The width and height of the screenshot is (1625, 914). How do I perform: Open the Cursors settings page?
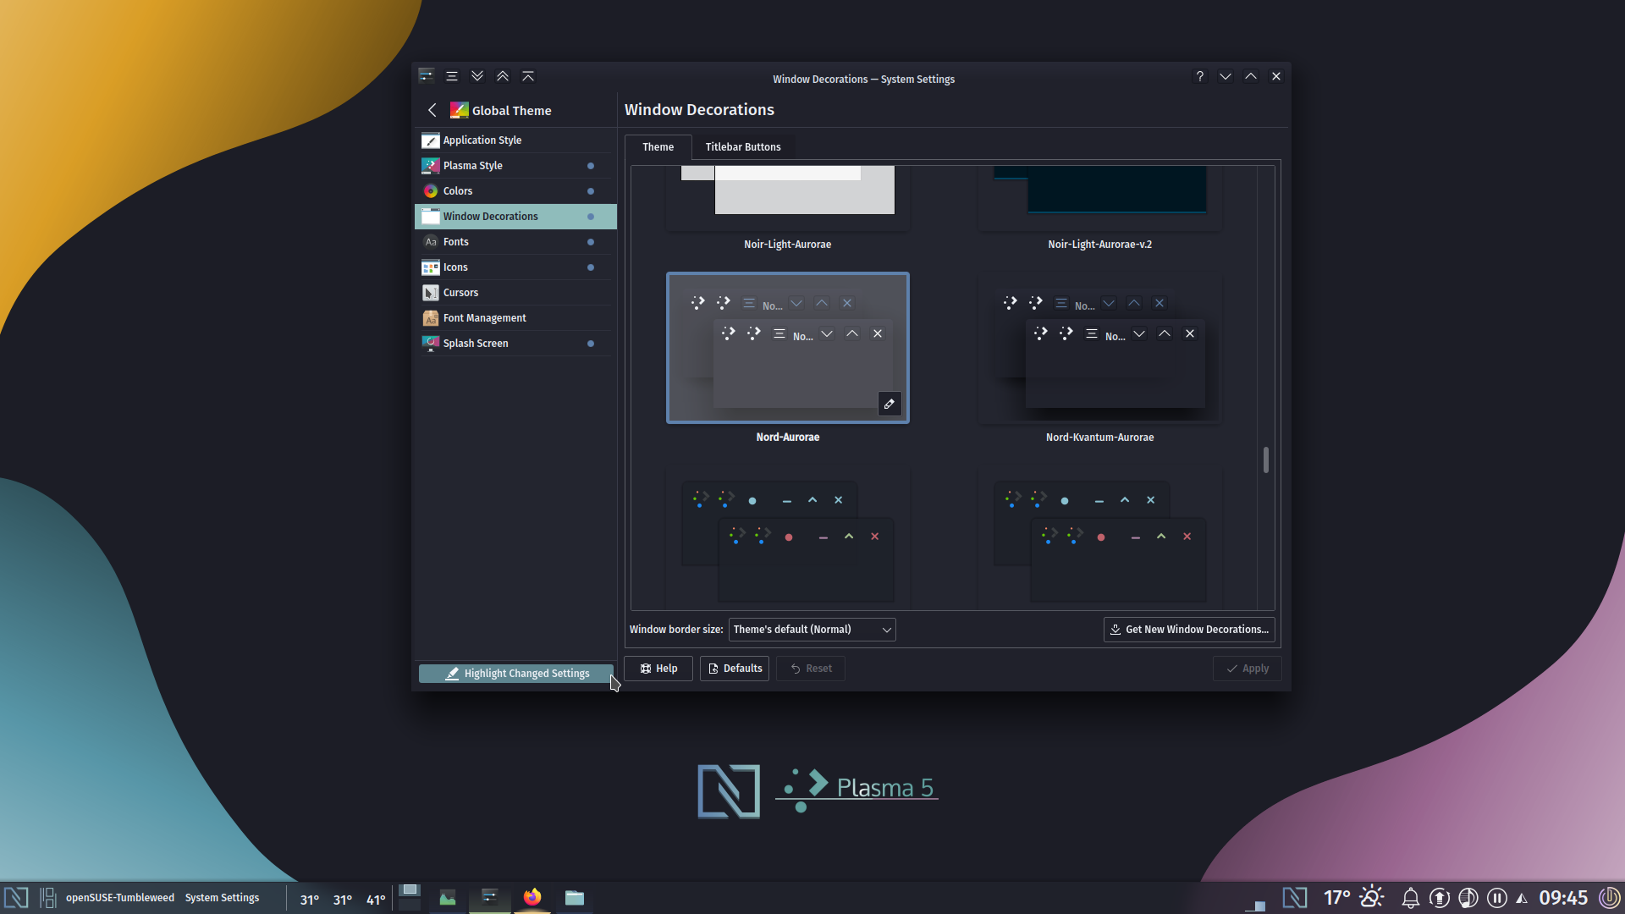coord(515,293)
